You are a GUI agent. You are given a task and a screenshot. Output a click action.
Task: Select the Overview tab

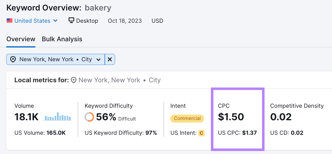pyautogui.click(x=21, y=39)
